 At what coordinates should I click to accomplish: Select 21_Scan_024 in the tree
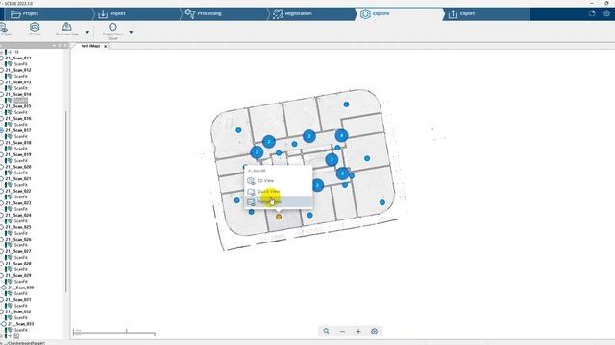[18, 215]
